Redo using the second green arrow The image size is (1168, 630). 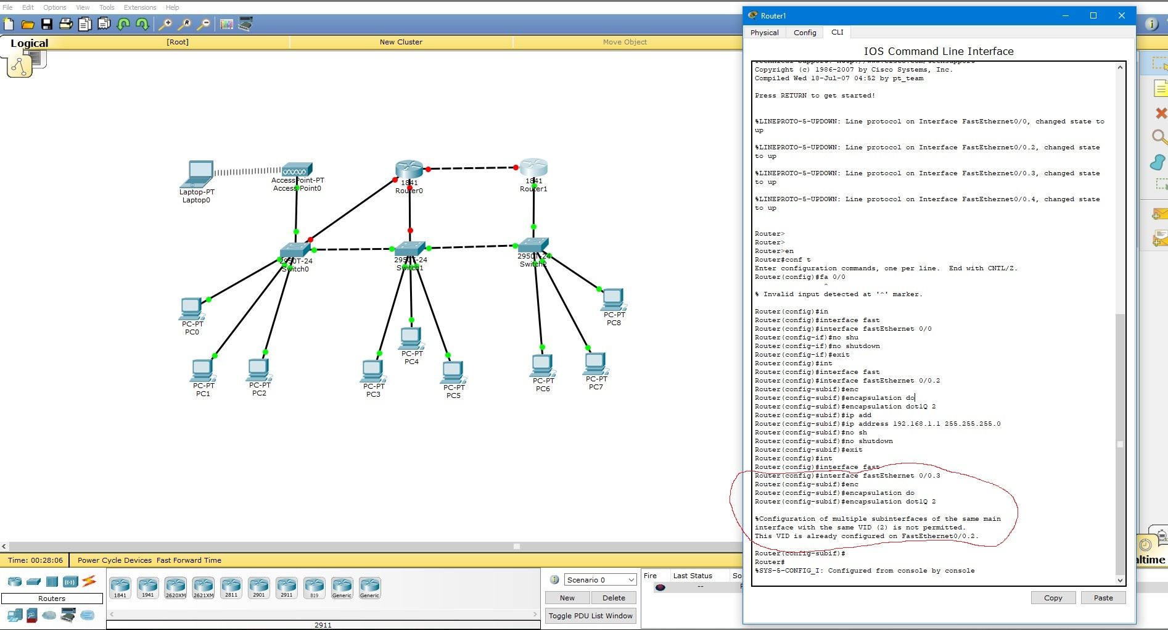click(142, 24)
